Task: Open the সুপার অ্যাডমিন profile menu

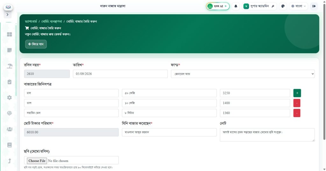Action: point(259,6)
